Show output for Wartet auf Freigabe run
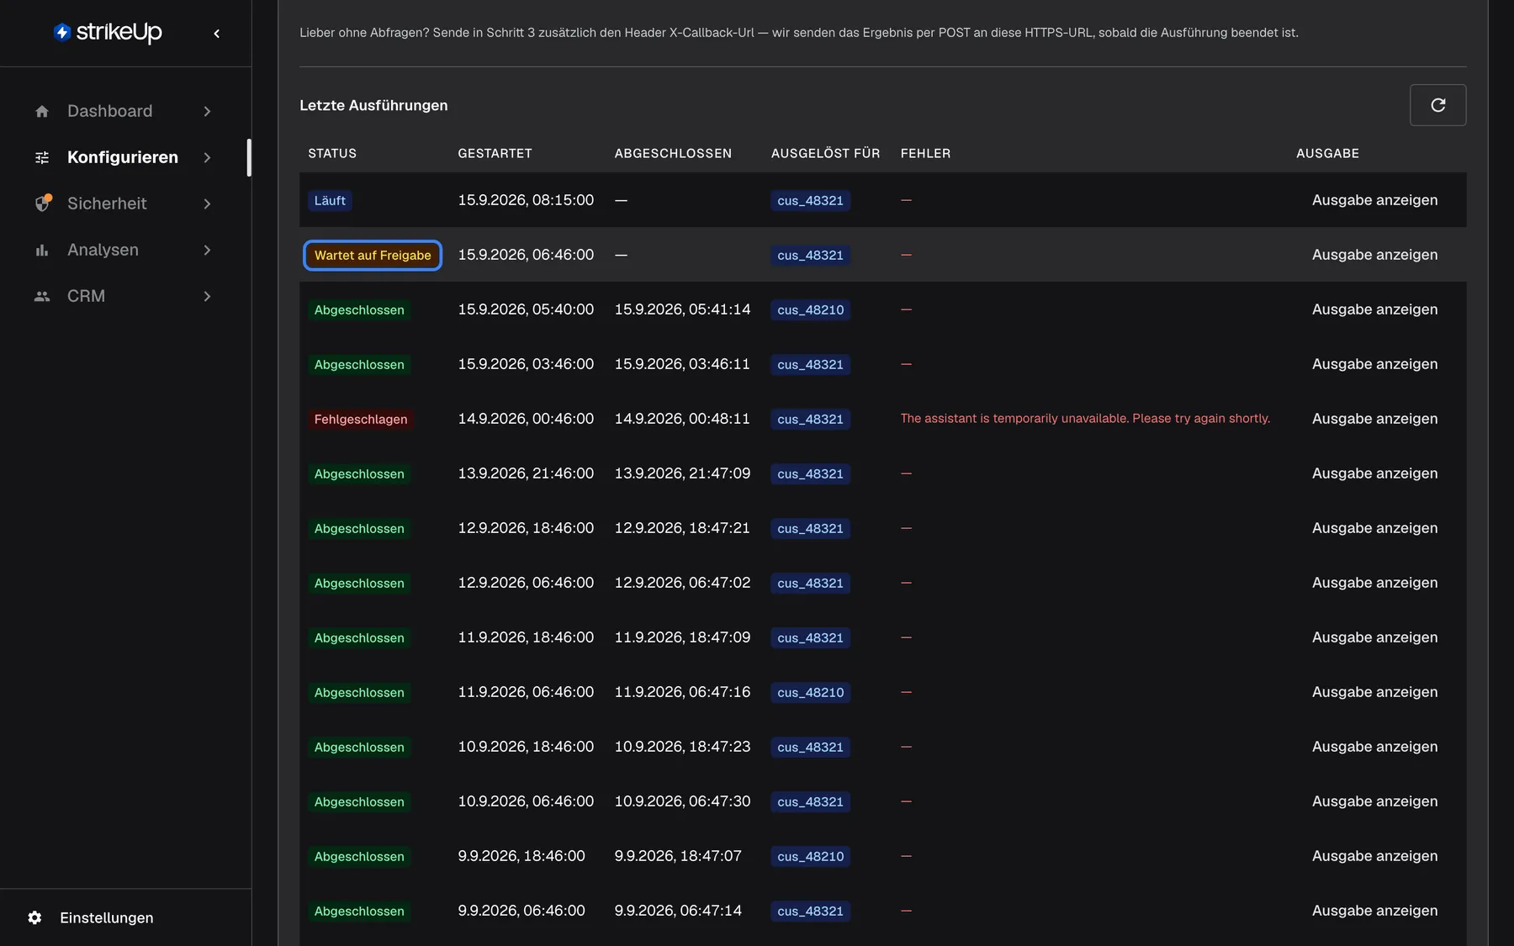 1374,255
